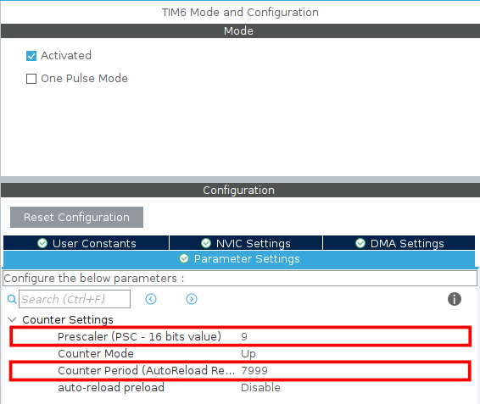Image resolution: width=480 pixels, height=404 pixels.
Task: Open the User Constants tab
Action: coord(86,243)
